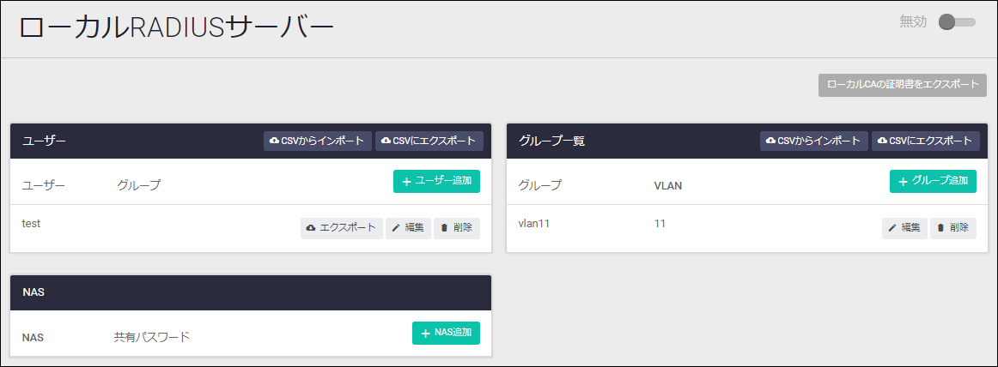Click 共有パスワード column header
998x367 pixels.
151,337
